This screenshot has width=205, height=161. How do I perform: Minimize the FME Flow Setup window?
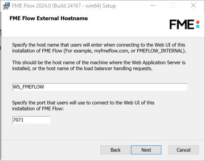153,6
